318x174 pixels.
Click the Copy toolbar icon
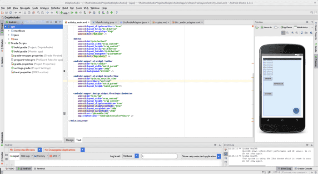(x=29, y=13)
